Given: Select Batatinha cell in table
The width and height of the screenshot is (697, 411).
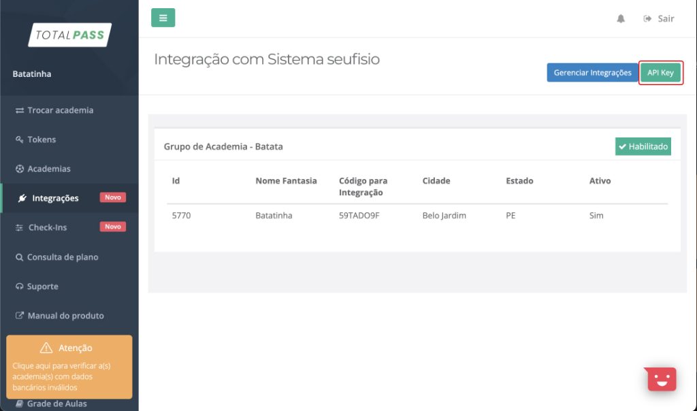Looking at the screenshot, I should pyautogui.click(x=274, y=216).
